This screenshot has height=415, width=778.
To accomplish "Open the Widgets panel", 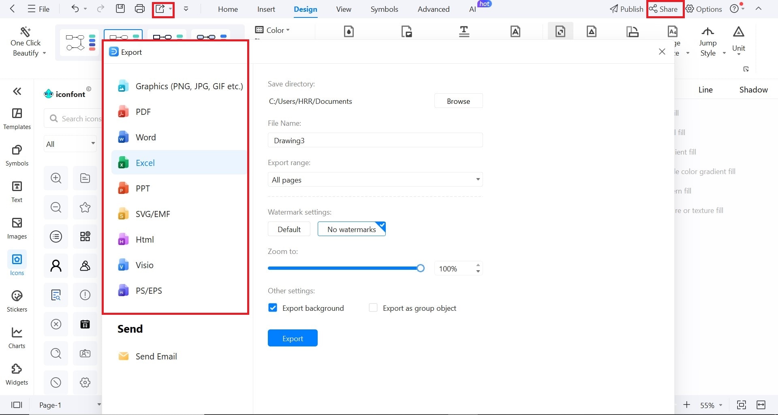I will click(x=17, y=374).
